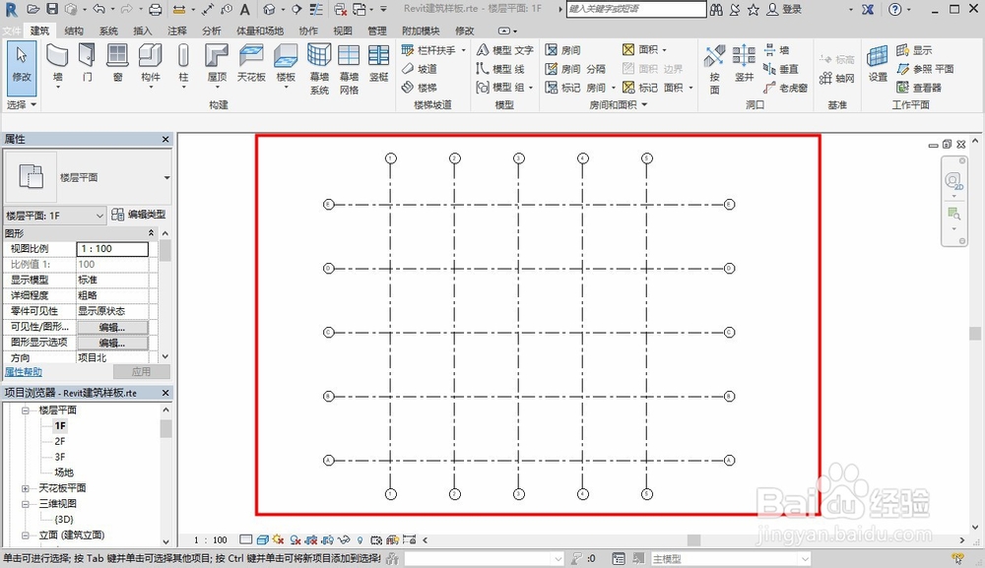Select the Curtain System (幕墙系统) tool
Screen dimensions: 985x568
[x=319, y=69]
